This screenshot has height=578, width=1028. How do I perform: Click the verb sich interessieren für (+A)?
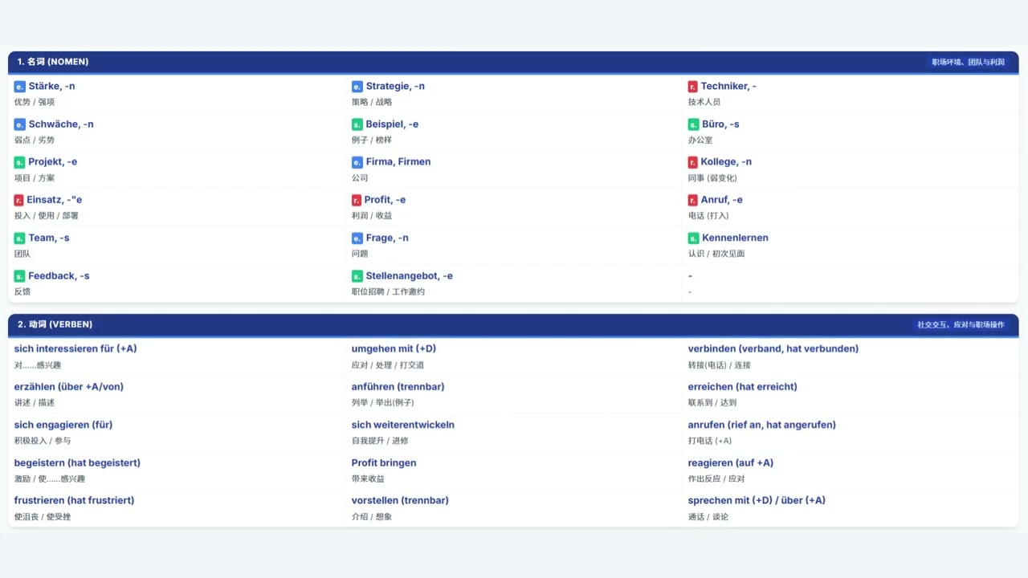tap(75, 349)
